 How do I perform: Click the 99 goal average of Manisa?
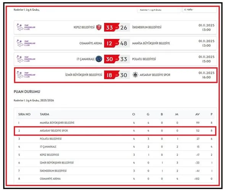(198, 123)
